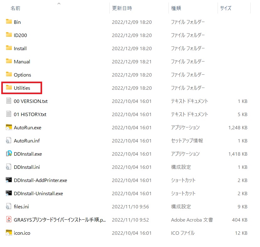260x247 pixels.
Task: Click the AutoRun.exe application icon
Action: pos(9,127)
